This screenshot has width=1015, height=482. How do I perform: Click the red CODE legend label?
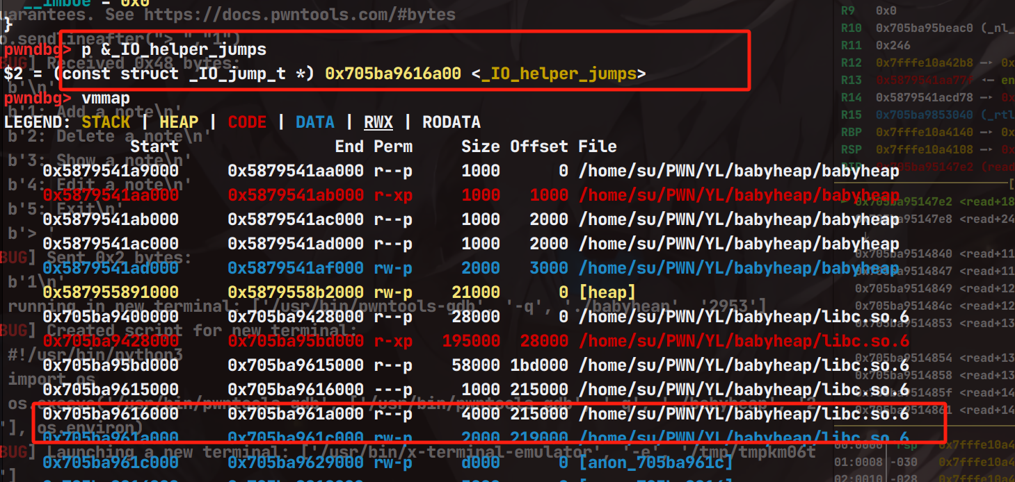[247, 122]
